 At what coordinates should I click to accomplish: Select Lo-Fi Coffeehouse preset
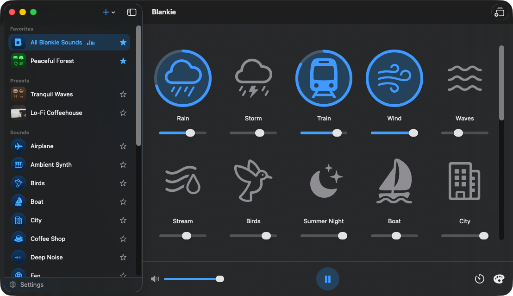[69, 113]
